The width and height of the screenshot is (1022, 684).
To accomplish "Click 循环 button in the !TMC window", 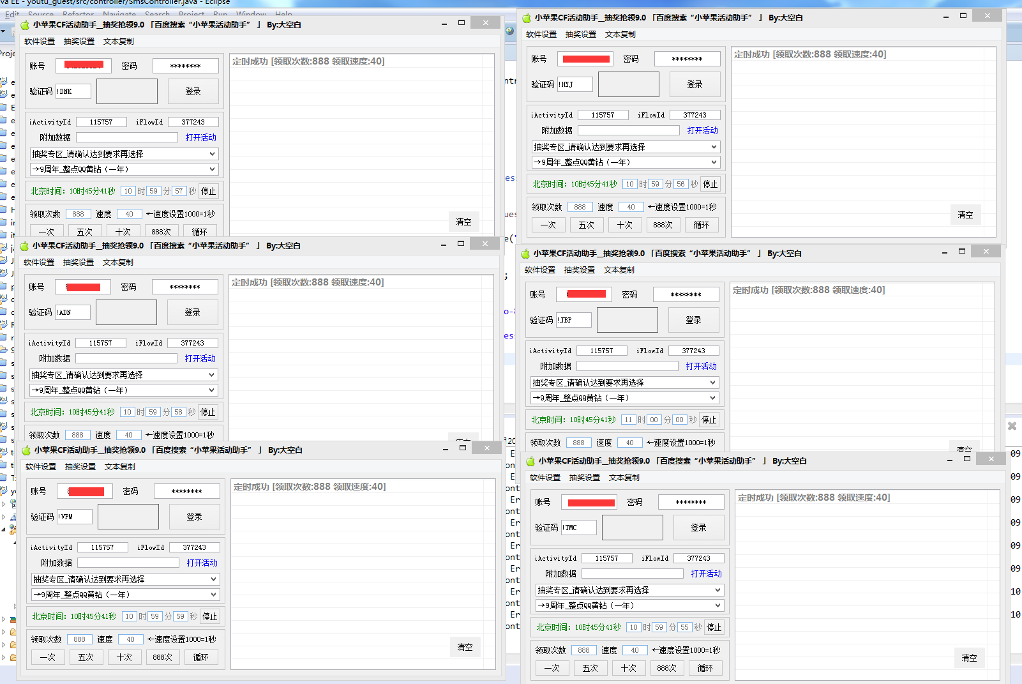I will pos(705,668).
